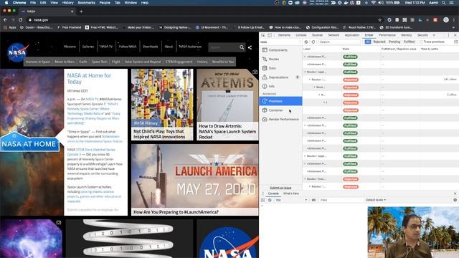Click the NASA site search box
This screenshot has height=258, width=459.
[224, 47]
